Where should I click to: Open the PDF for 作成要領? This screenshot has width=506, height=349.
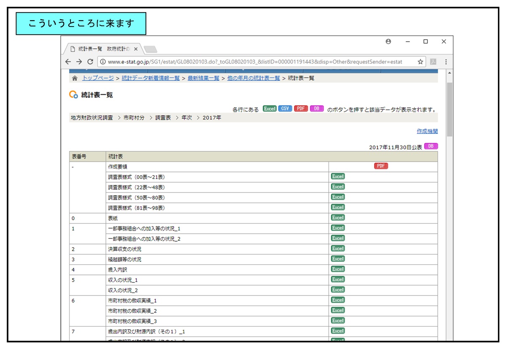(x=381, y=166)
